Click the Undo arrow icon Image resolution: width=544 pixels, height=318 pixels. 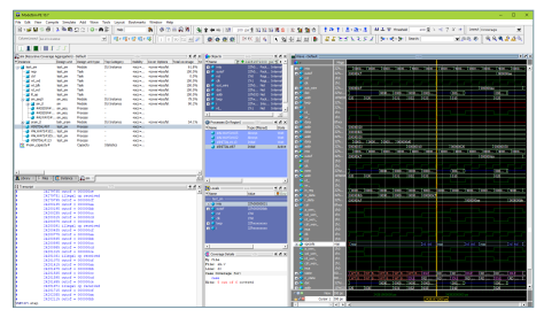77,30
